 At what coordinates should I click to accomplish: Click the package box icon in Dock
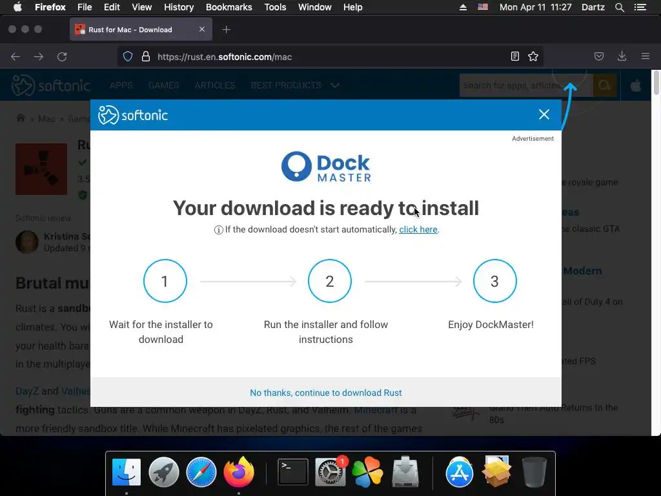[x=496, y=471]
